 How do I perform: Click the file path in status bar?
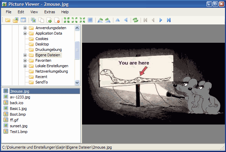point(57,147)
